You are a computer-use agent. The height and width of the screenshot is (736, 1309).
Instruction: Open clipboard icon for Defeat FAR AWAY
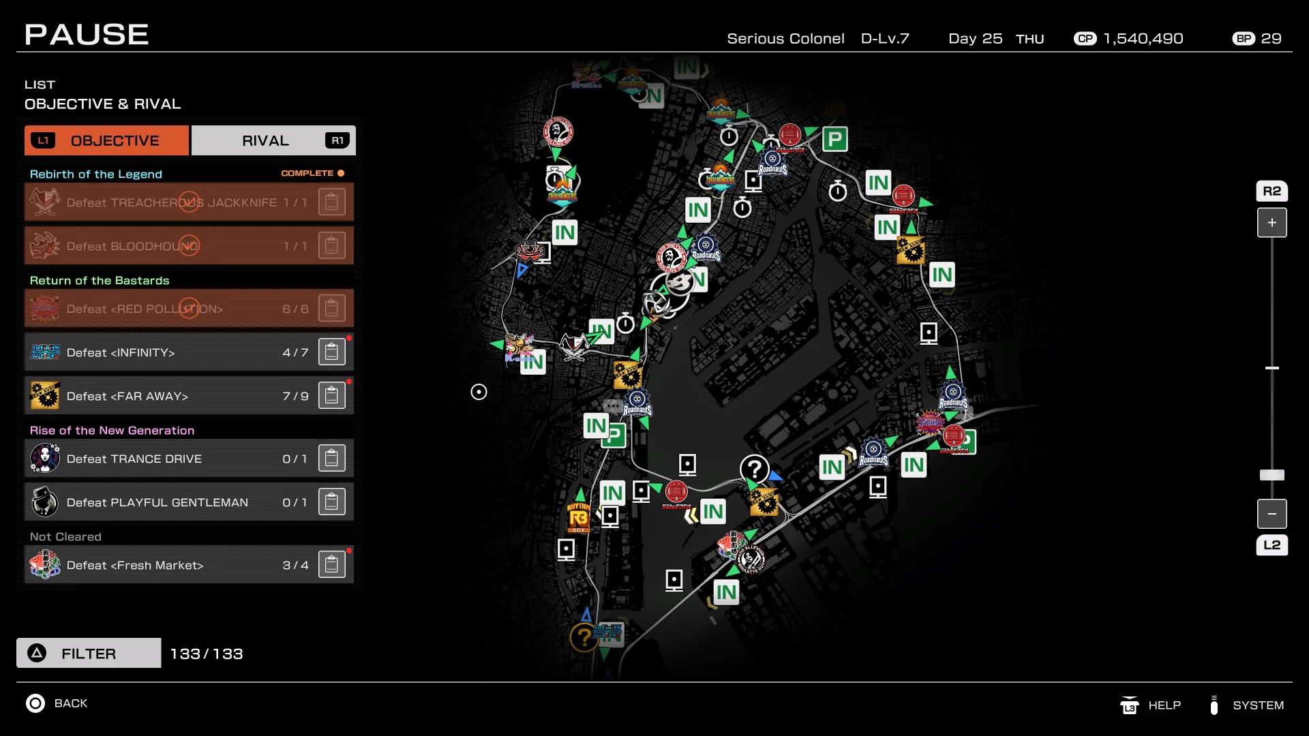[x=331, y=396]
